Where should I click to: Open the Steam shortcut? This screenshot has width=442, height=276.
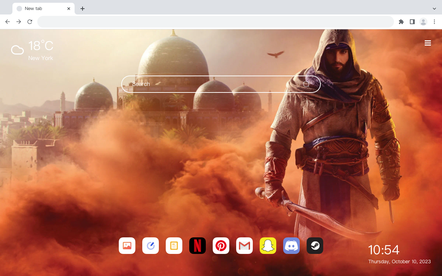click(315, 246)
